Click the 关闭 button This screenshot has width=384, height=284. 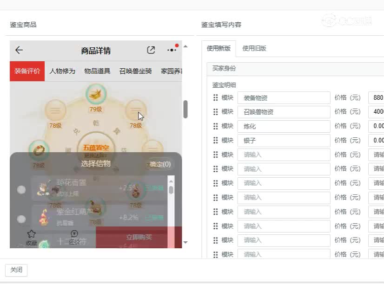(16, 270)
